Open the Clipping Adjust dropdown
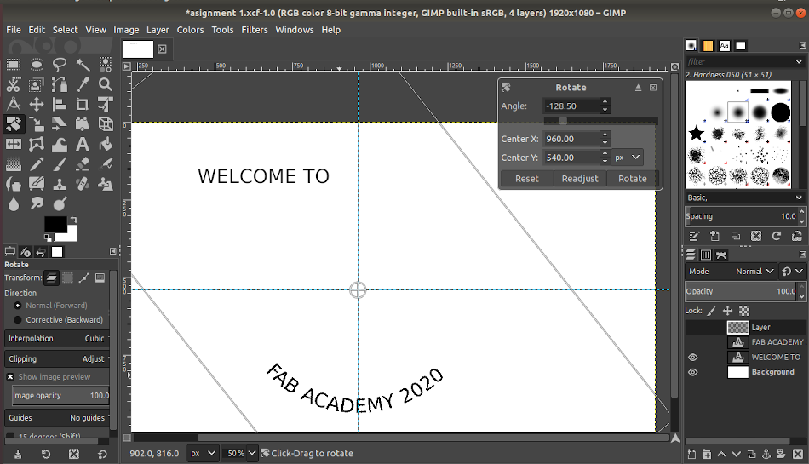 56,358
